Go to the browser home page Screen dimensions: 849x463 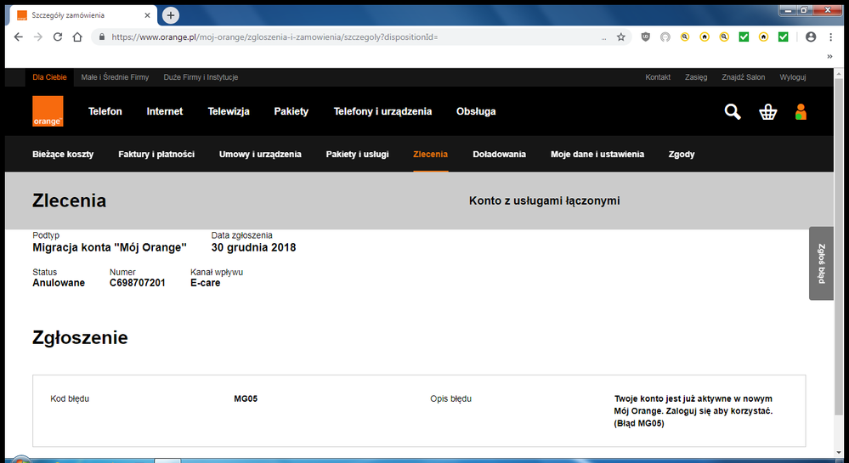[77, 37]
